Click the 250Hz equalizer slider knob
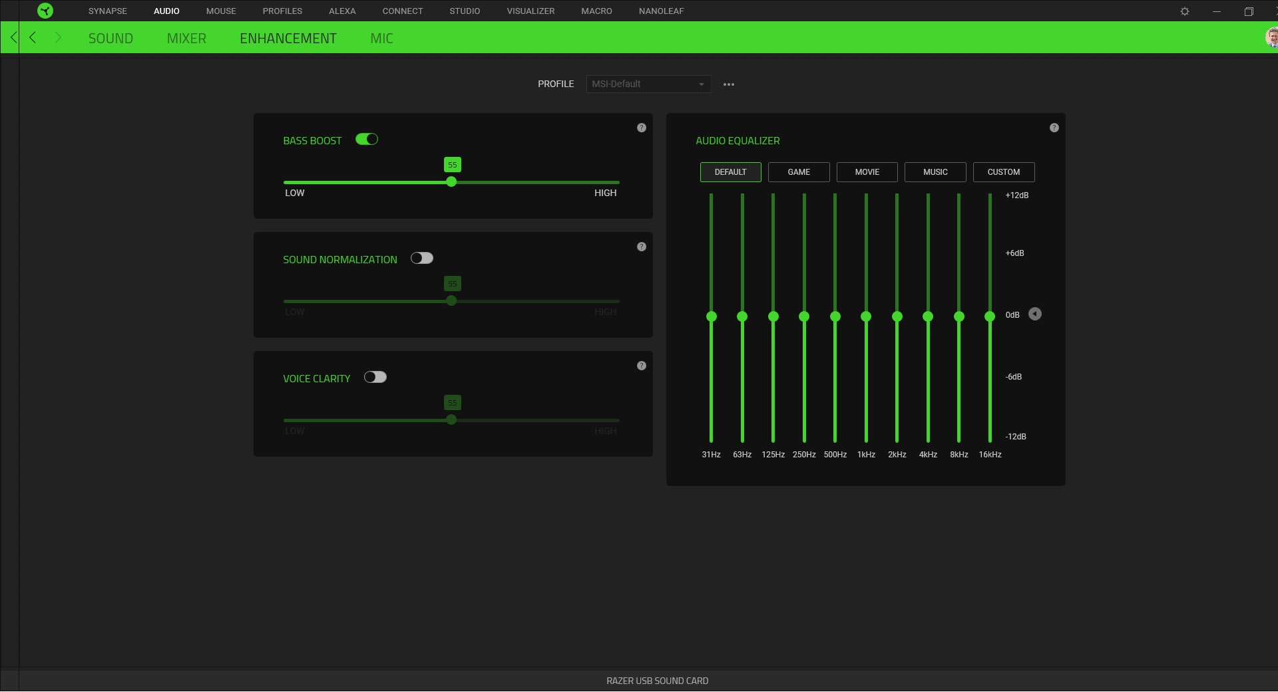The image size is (1278, 692). tap(804, 316)
